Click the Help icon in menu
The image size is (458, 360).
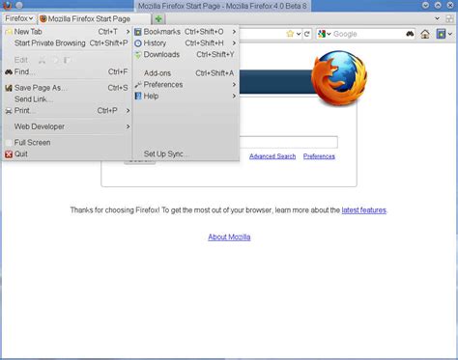coord(138,97)
